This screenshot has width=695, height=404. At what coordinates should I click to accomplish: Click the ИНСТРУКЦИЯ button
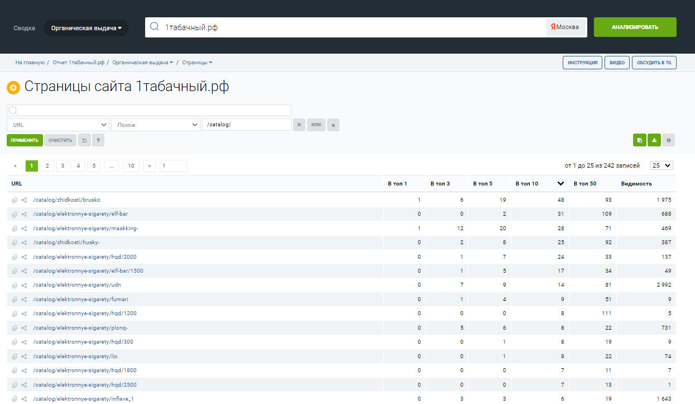point(583,63)
